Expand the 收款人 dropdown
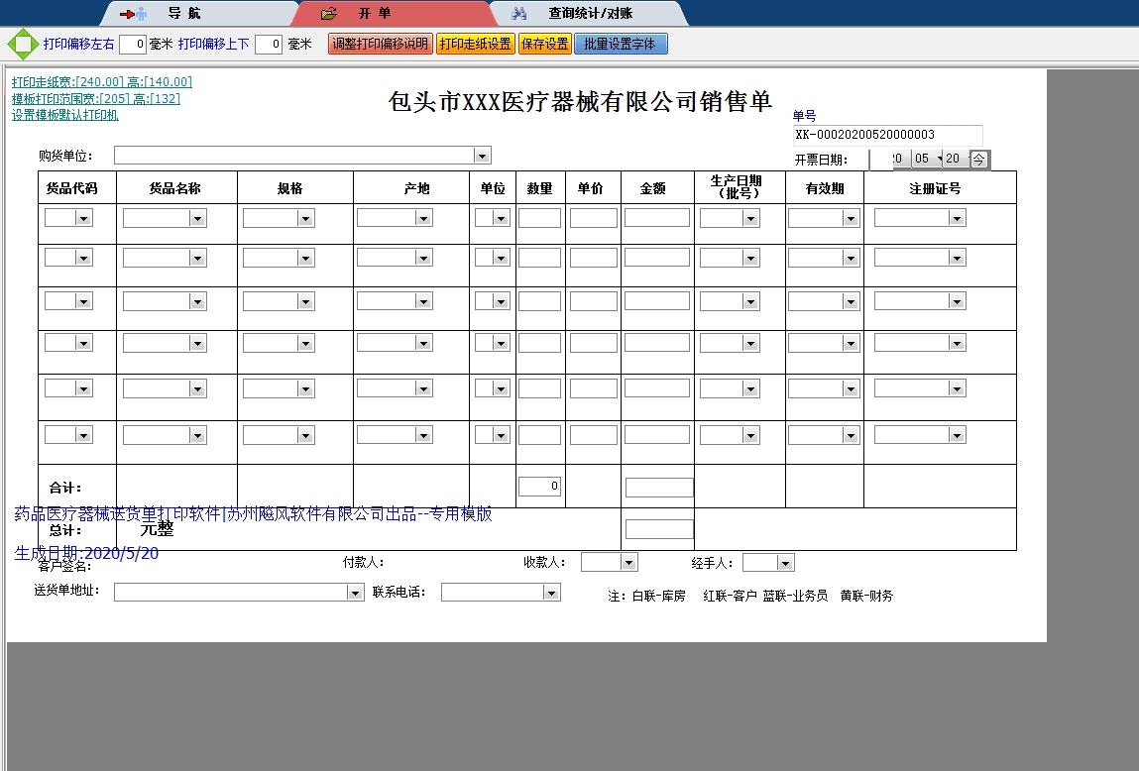The height and width of the screenshot is (771, 1139). pos(628,563)
